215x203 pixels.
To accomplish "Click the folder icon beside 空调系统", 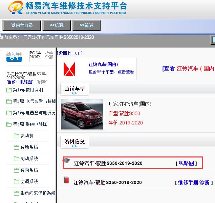I will pos(17,182).
